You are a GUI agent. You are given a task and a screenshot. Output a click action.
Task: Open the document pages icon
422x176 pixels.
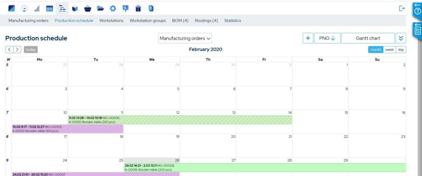tap(151, 8)
